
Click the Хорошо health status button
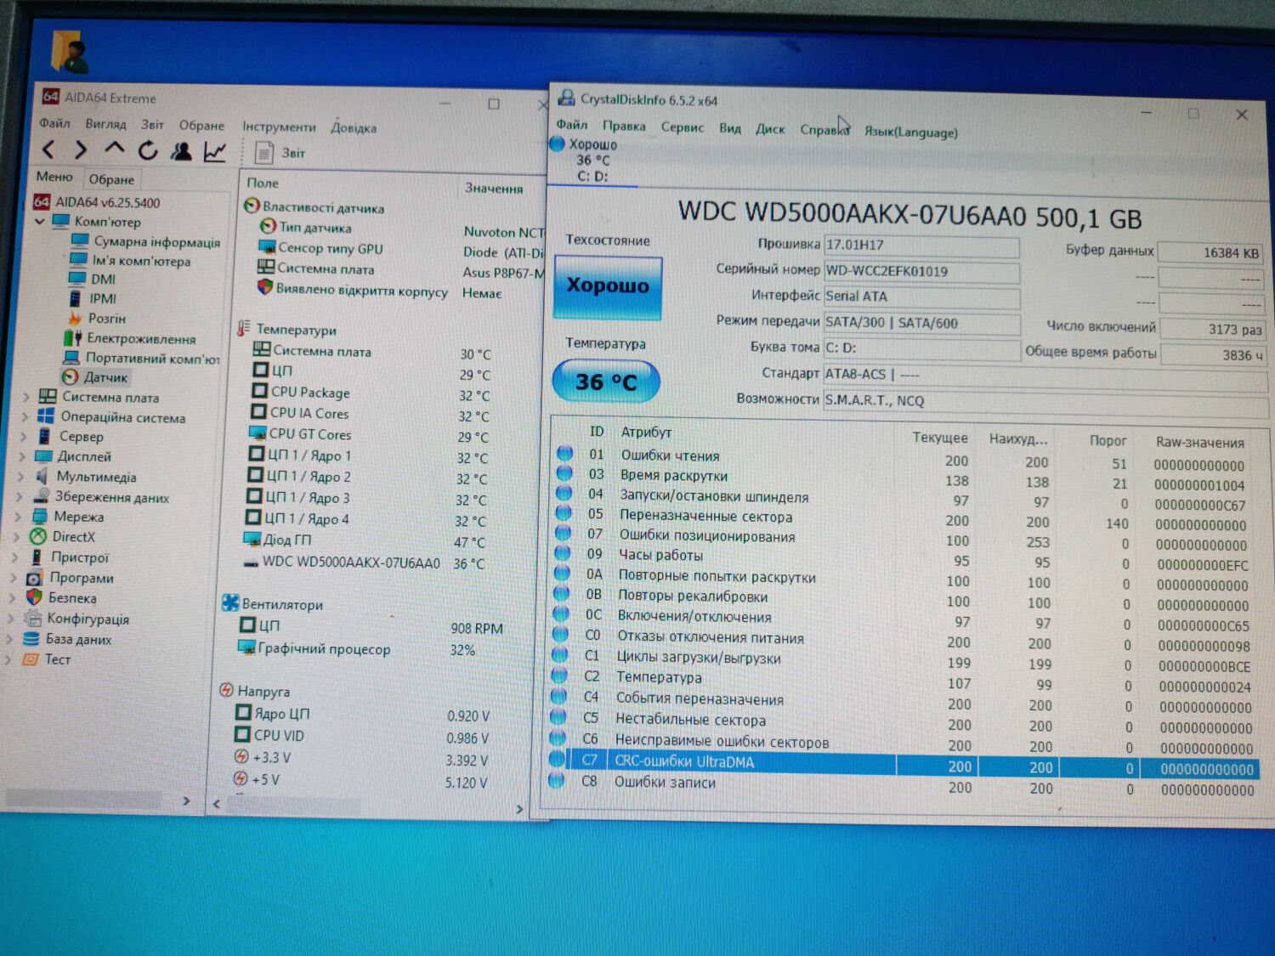[607, 286]
